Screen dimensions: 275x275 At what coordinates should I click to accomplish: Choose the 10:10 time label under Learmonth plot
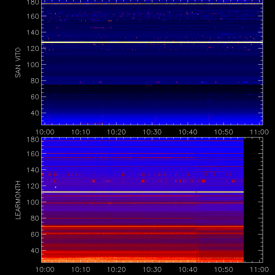81,269
